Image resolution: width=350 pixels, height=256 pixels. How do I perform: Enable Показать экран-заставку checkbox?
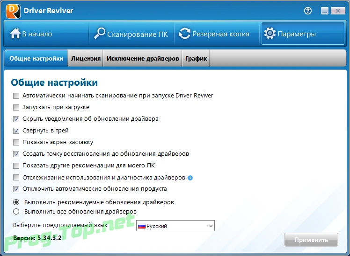point(16,142)
